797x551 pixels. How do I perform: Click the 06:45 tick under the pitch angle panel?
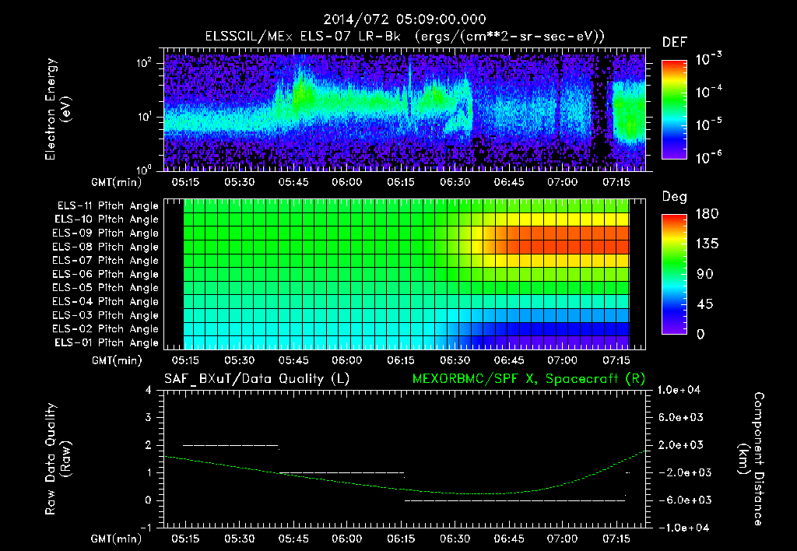pos(509,360)
